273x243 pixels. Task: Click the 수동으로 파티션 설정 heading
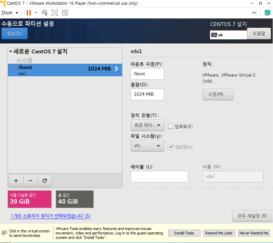click(x=28, y=24)
